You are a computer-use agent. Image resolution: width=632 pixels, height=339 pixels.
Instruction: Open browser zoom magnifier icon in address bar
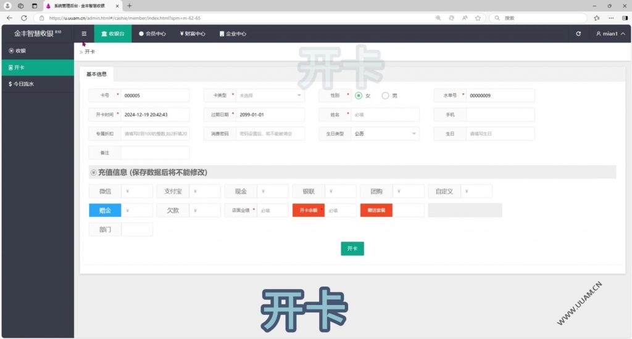(x=438, y=18)
